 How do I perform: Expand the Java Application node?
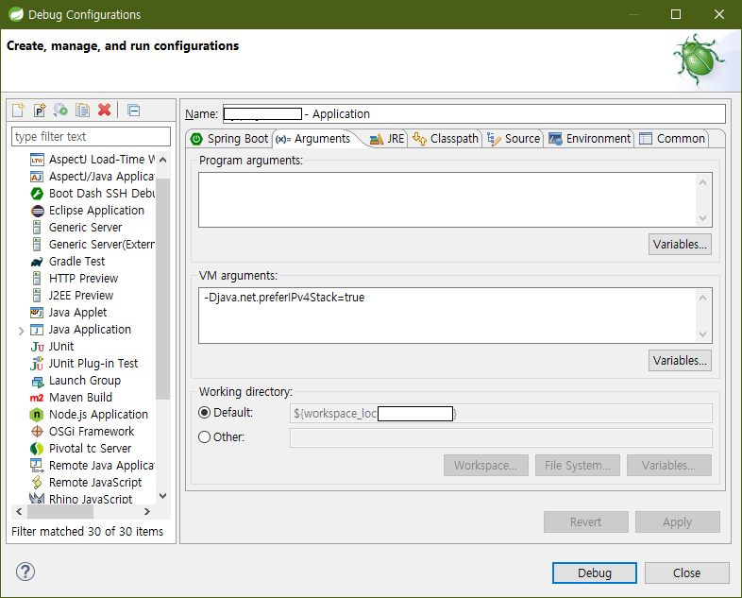21,331
